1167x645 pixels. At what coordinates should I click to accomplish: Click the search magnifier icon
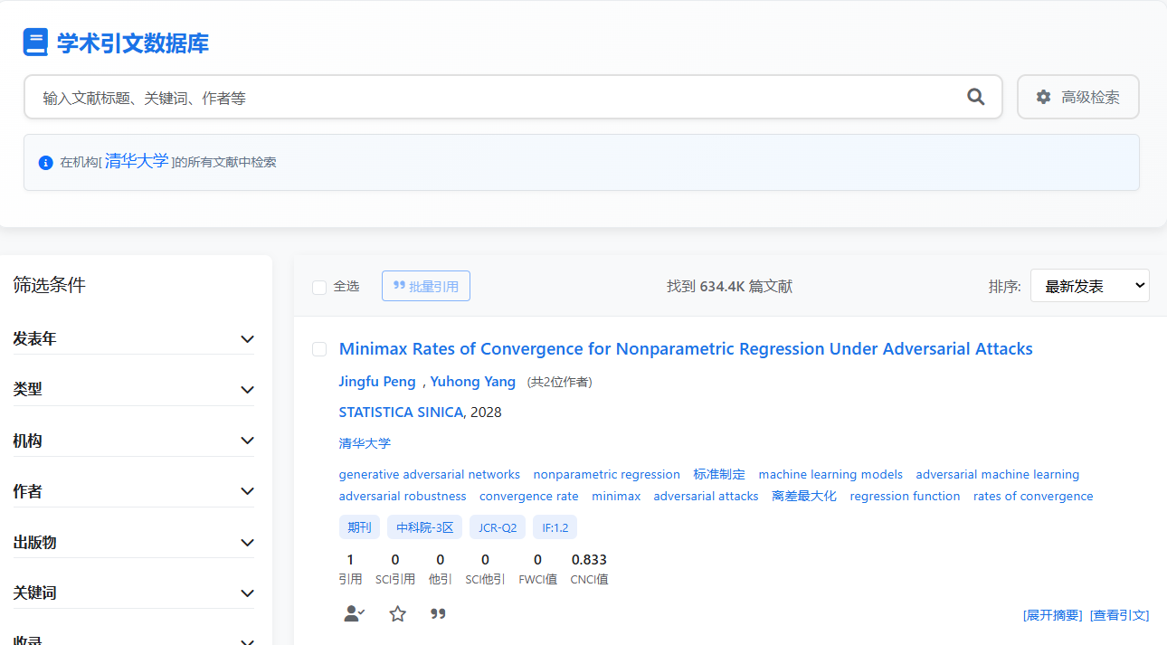tap(975, 97)
